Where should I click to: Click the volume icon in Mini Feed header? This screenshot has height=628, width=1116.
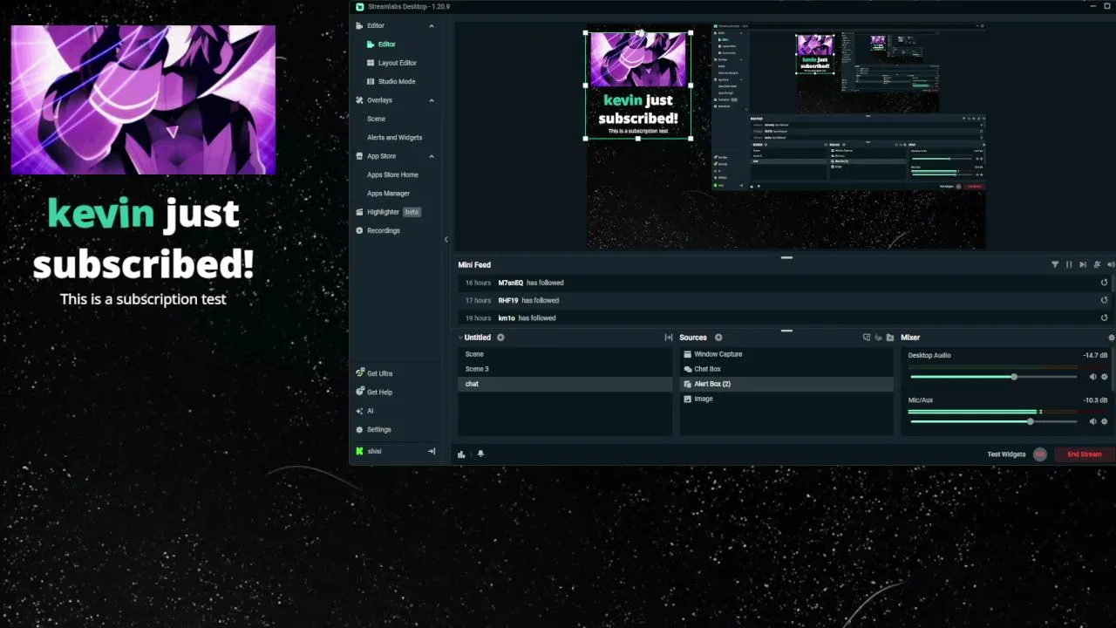(1110, 264)
